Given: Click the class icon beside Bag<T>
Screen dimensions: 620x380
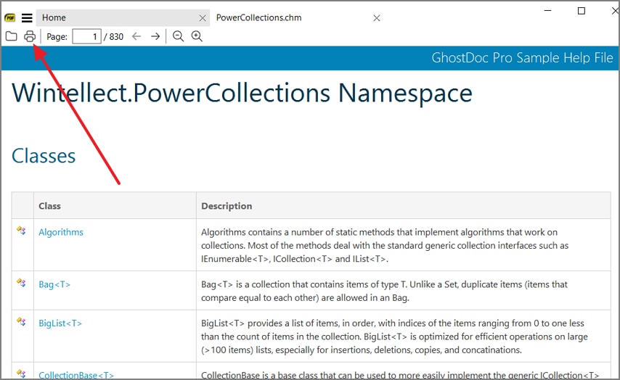Looking at the screenshot, I should (x=21, y=283).
